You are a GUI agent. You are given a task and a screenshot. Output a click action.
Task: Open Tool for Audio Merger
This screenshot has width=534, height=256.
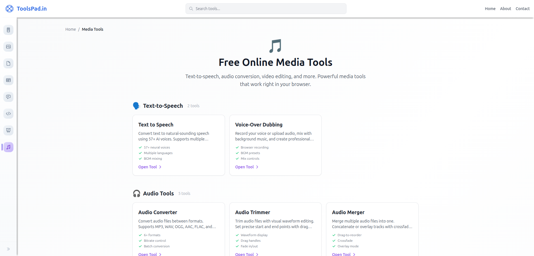[x=341, y=254]
